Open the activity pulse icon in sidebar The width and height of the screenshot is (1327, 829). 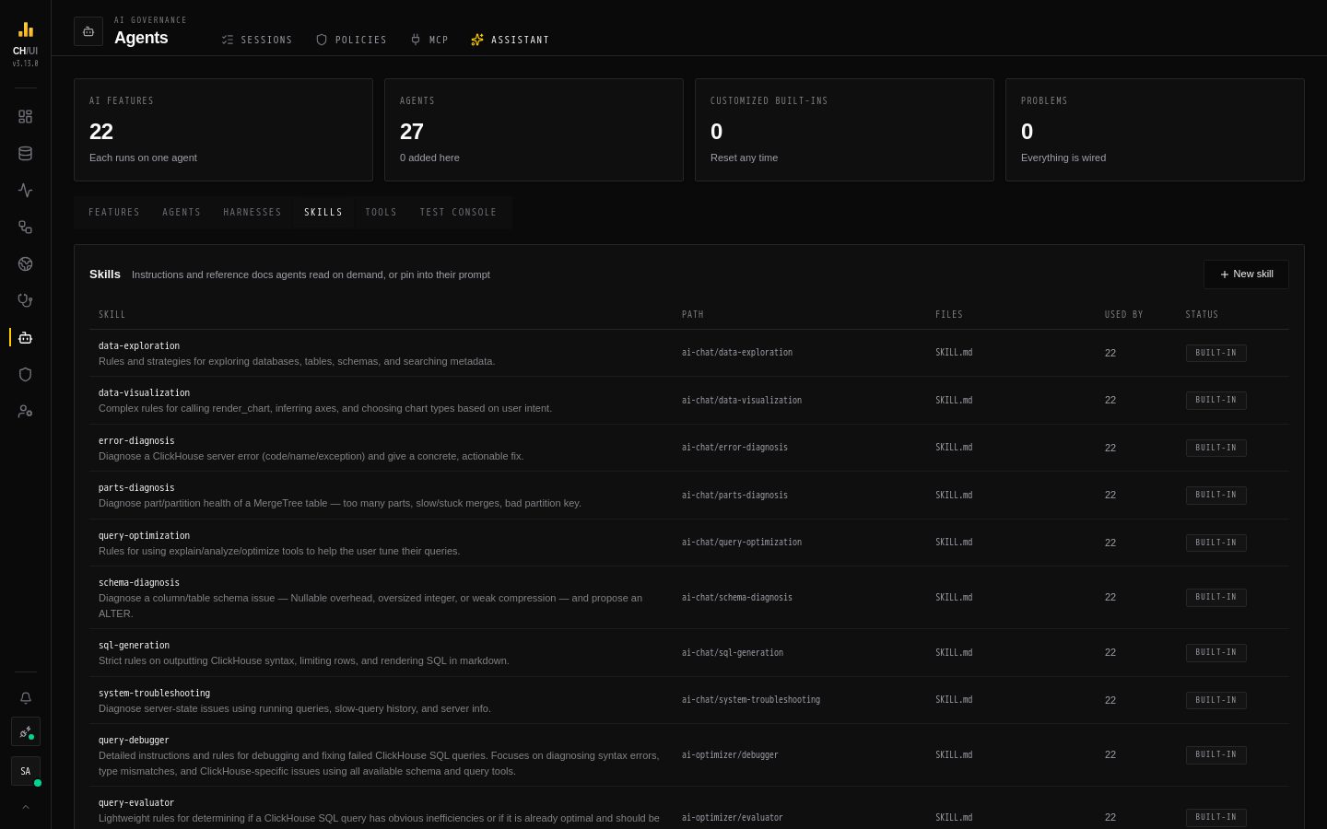(25, 191)
